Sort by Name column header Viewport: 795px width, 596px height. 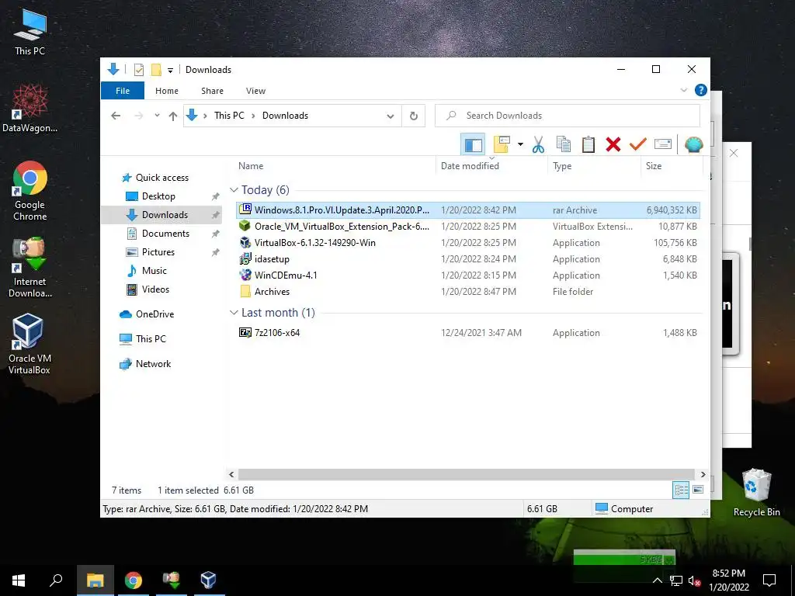coord(251,166)
